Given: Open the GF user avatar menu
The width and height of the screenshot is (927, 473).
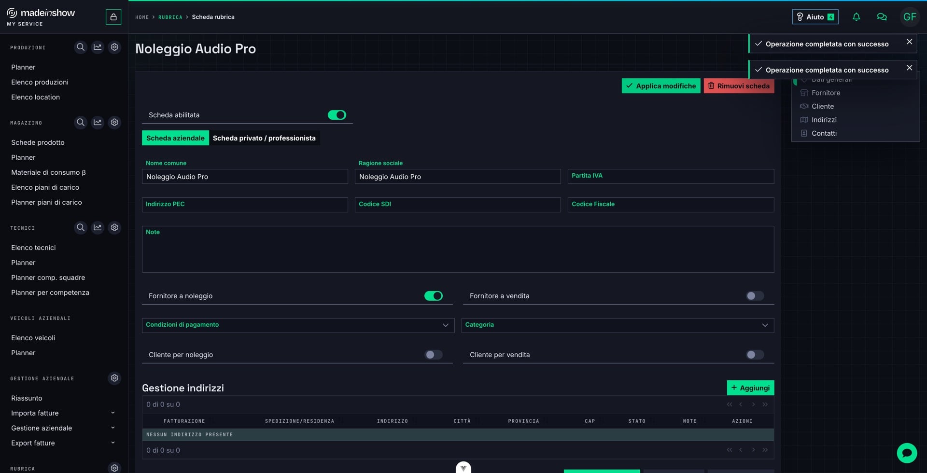Looking at the screenshot, I should tap(910, 17).
